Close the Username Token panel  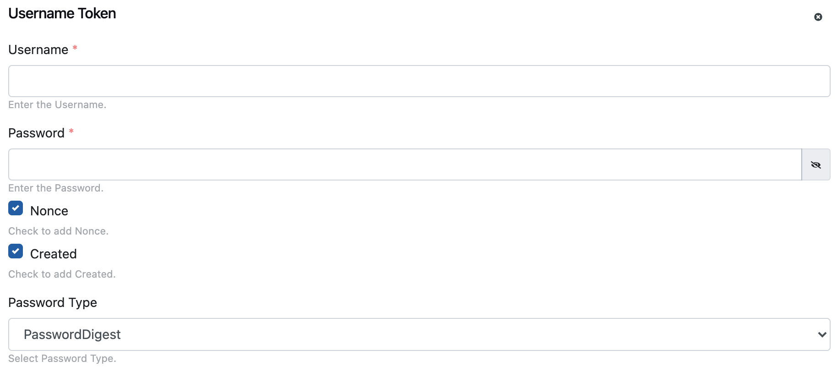coord(818,17)
